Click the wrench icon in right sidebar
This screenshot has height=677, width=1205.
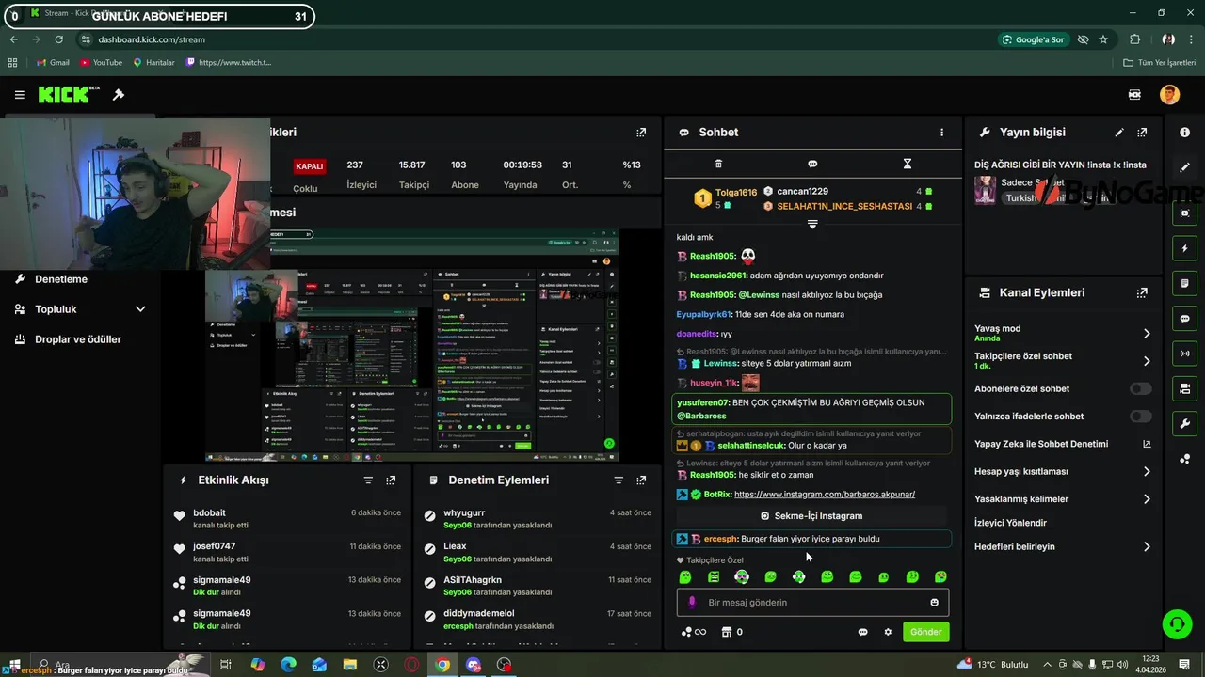[1184, 424]
